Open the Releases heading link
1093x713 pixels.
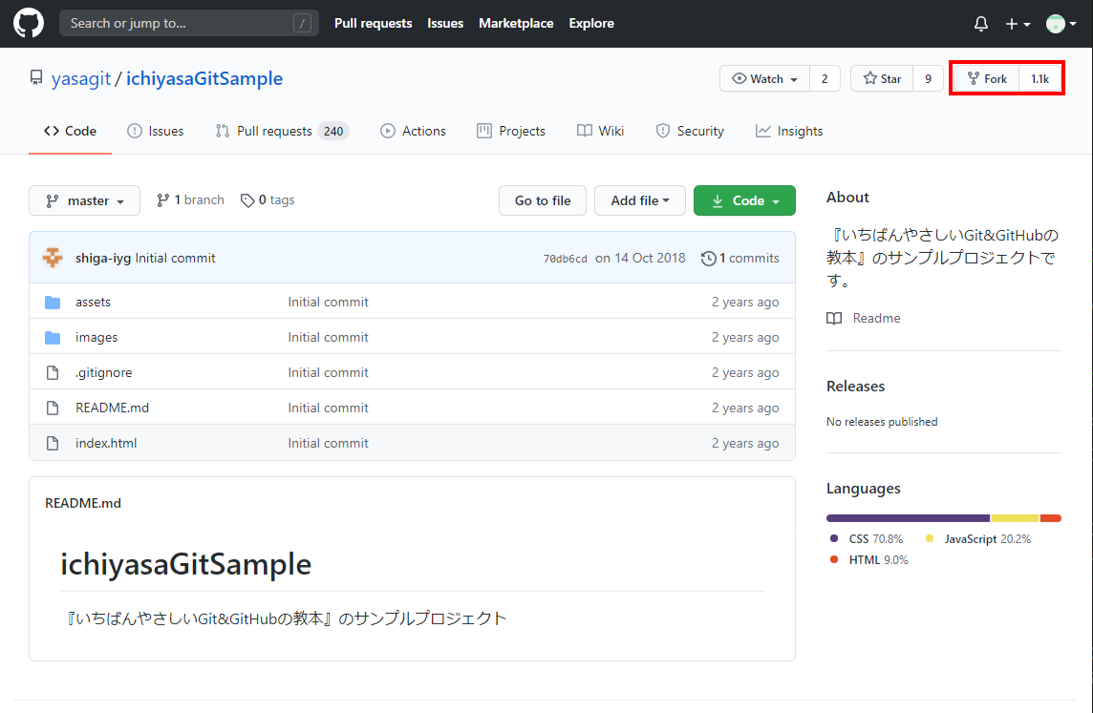[855, 387]
